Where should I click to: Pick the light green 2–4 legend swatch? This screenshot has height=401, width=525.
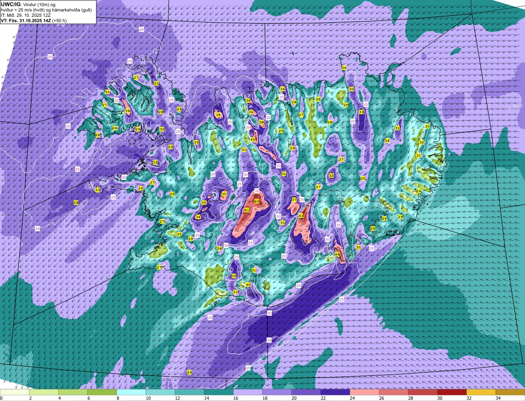point(44,392)
